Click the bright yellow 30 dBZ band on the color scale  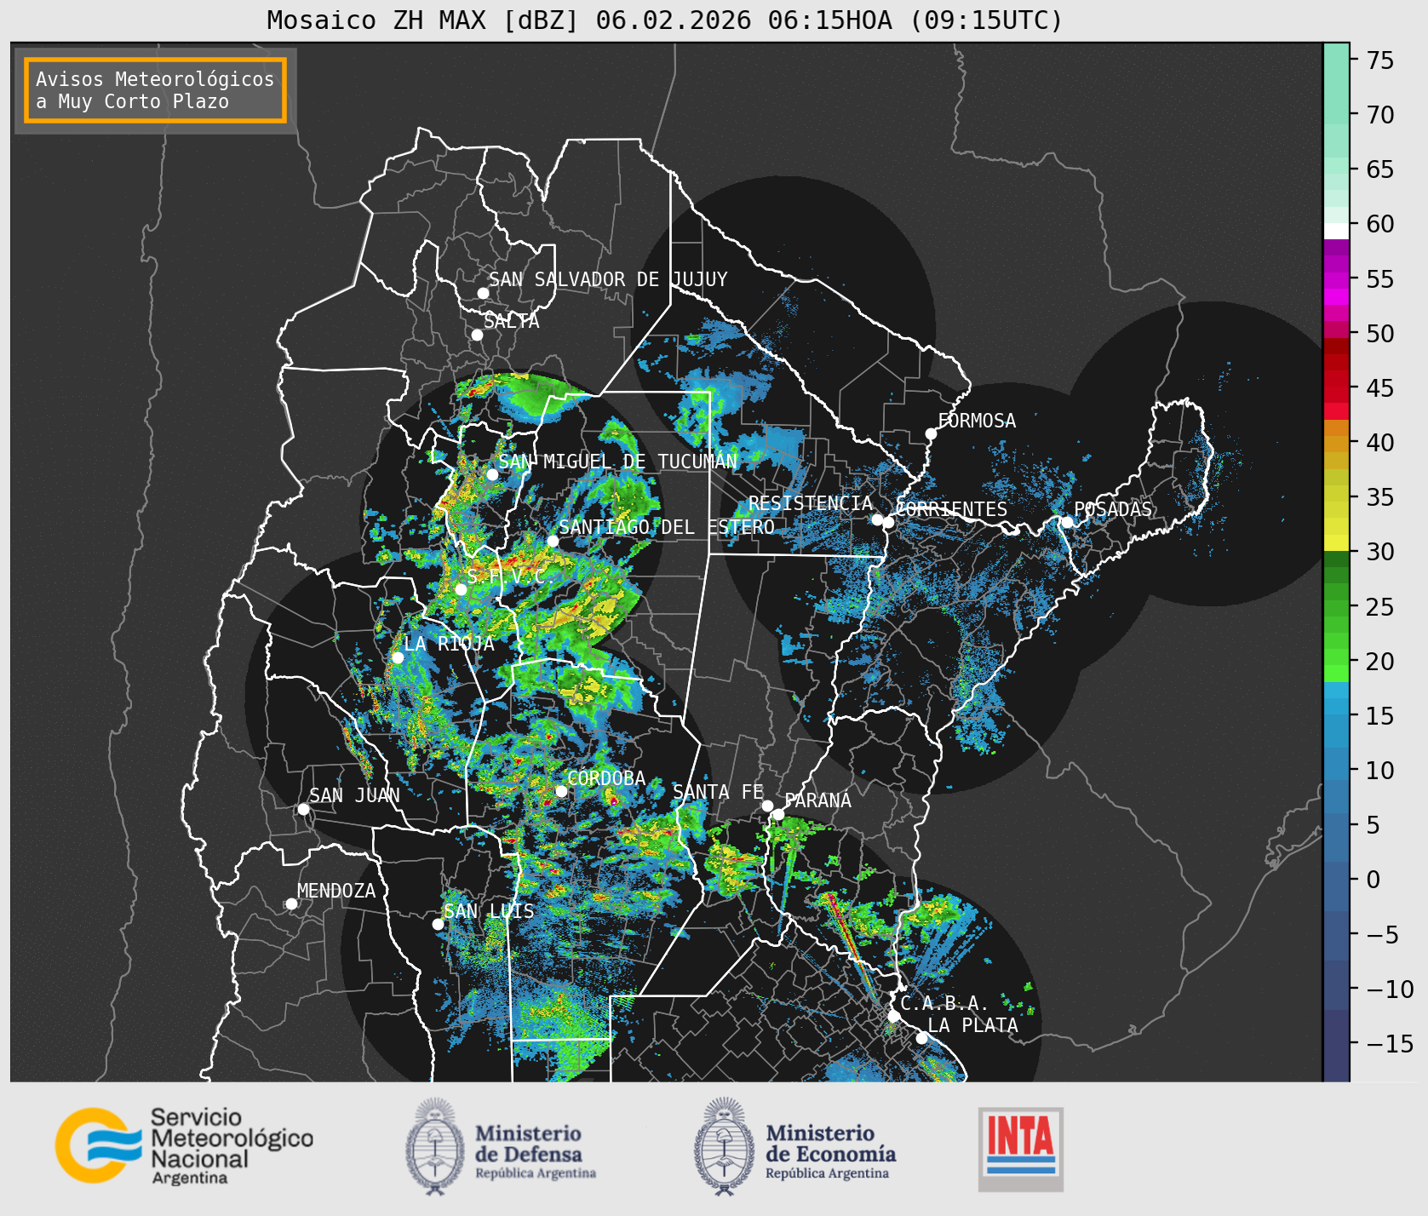click(x=1336, y=542)
